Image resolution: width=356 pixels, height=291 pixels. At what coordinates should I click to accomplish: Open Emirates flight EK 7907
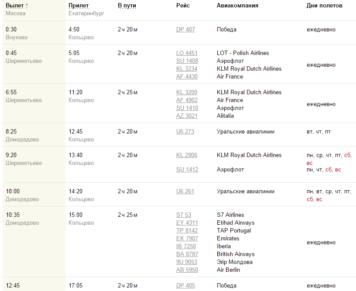point(187,239)
